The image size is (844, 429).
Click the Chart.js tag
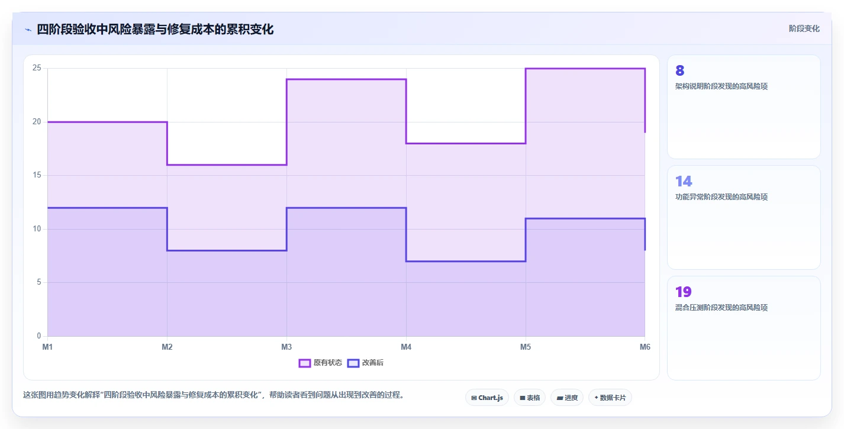pyautogui.click(x=487, y=398)
